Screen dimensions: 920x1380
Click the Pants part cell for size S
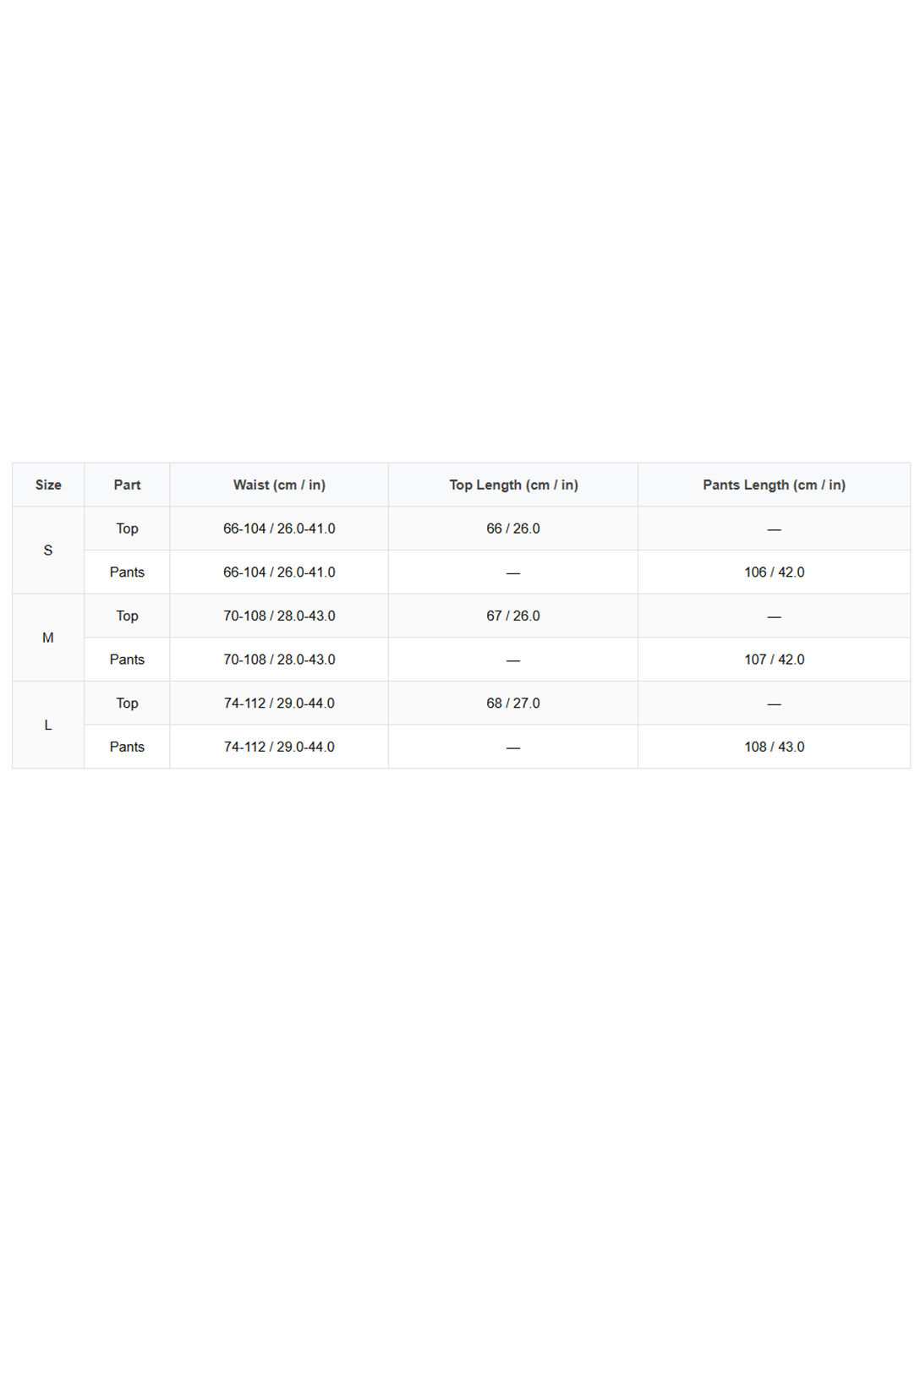(x=127, y=572)
